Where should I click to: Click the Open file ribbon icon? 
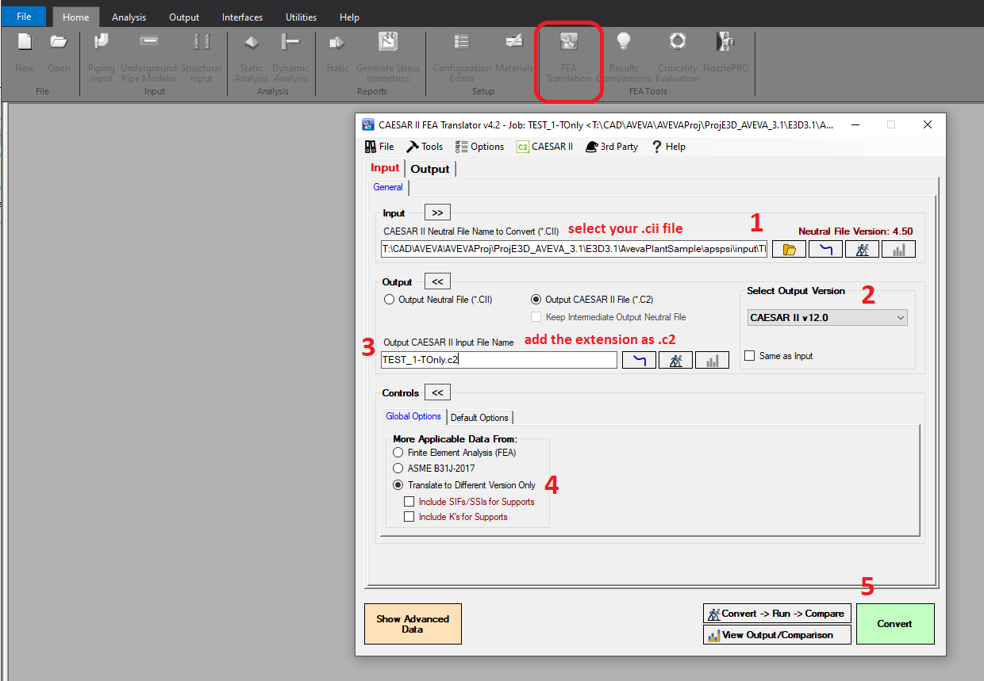[x=59, y=53]
